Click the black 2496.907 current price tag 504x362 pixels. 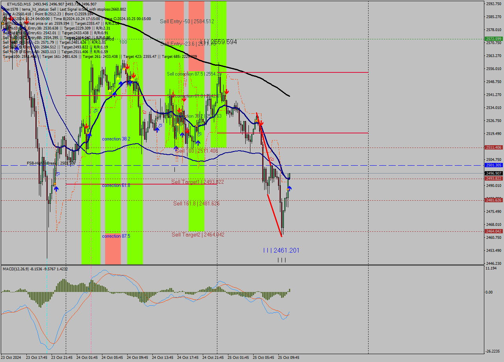click(x=493, y=173)
